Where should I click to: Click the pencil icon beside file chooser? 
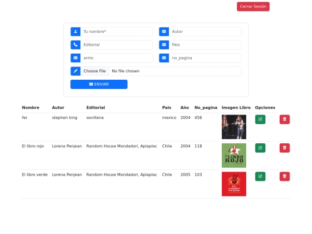[76, 71]
